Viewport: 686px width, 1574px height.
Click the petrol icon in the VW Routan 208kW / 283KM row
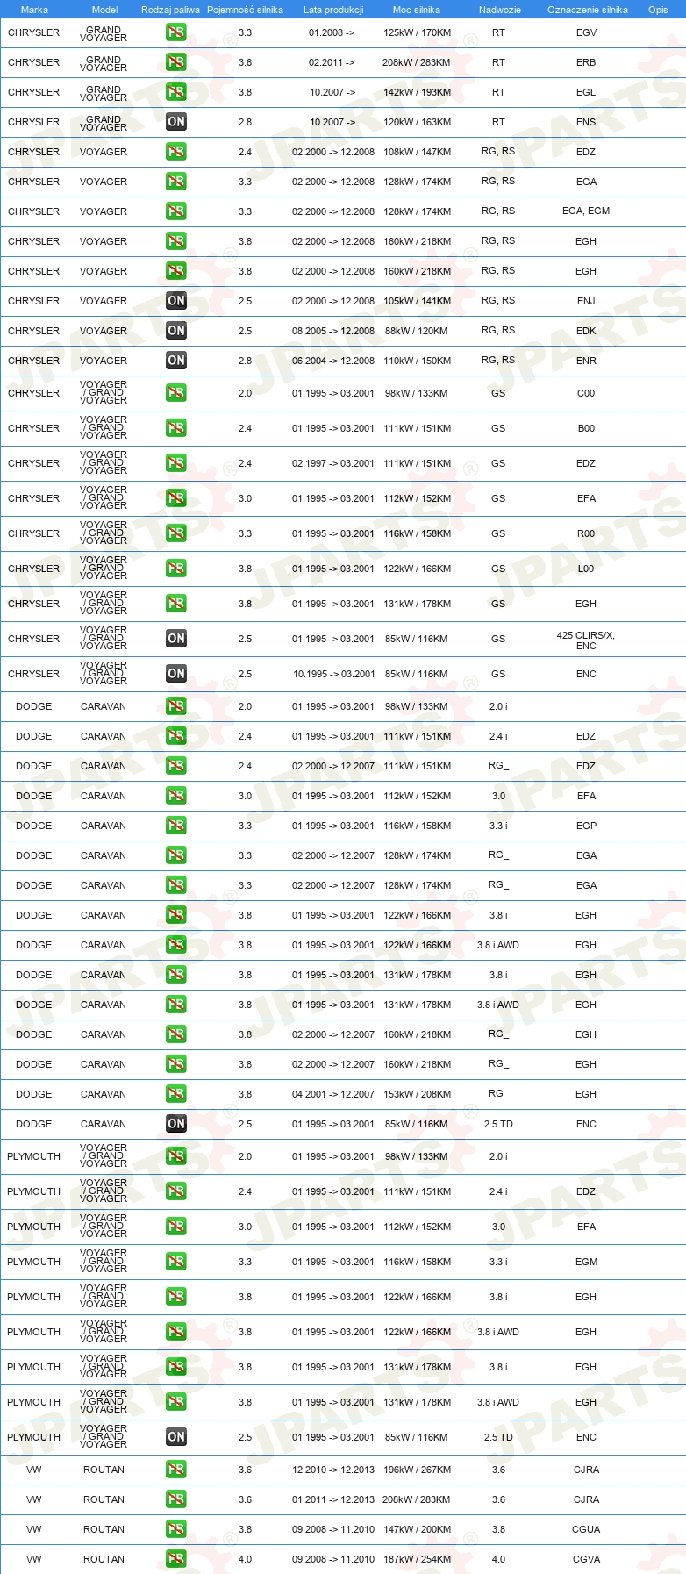pos(176,1499)
